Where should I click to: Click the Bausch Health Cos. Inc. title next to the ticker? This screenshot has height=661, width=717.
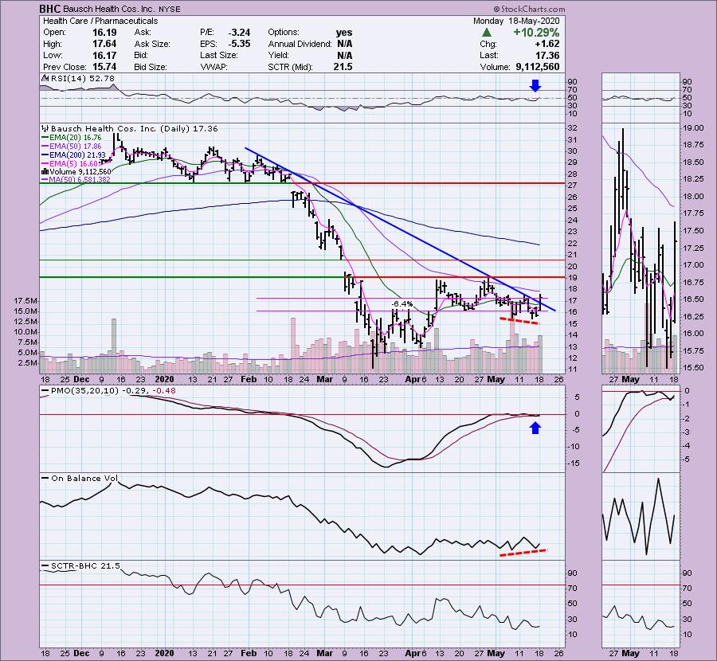[108, 9]
